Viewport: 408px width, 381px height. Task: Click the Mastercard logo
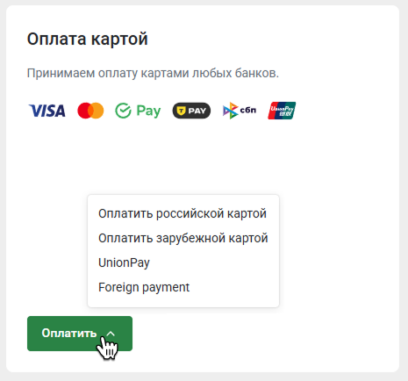click(90, 111)
